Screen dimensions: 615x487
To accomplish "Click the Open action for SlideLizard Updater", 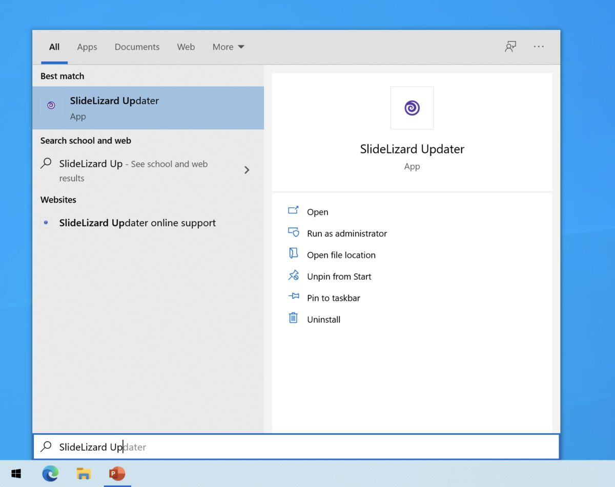I will (318, 211).
